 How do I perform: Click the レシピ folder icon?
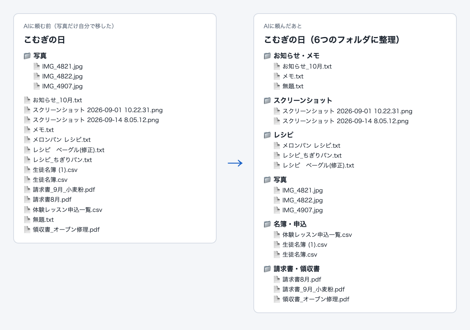(x=267, y=135)
